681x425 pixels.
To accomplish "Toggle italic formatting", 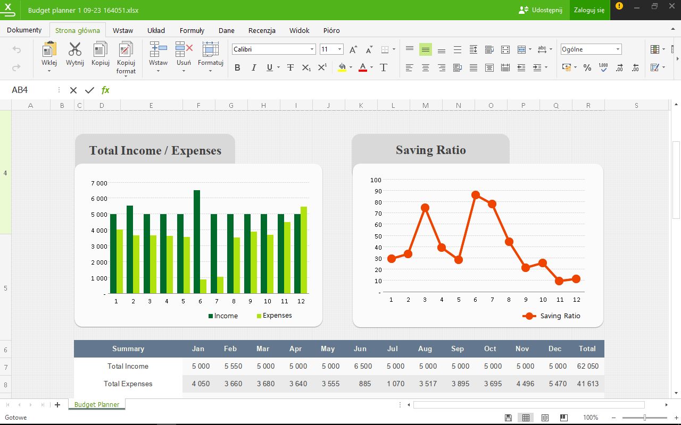I will tap(254, 67).
